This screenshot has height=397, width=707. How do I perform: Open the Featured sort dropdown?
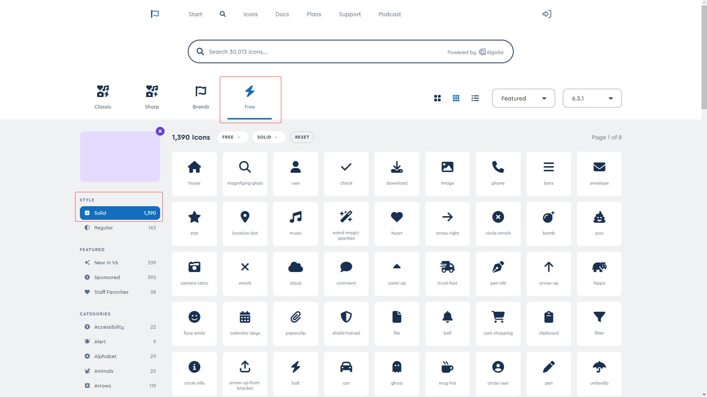(x=523, y=98)
